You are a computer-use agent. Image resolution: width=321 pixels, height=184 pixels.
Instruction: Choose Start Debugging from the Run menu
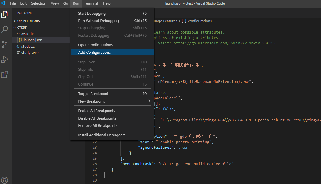(112, 13)
